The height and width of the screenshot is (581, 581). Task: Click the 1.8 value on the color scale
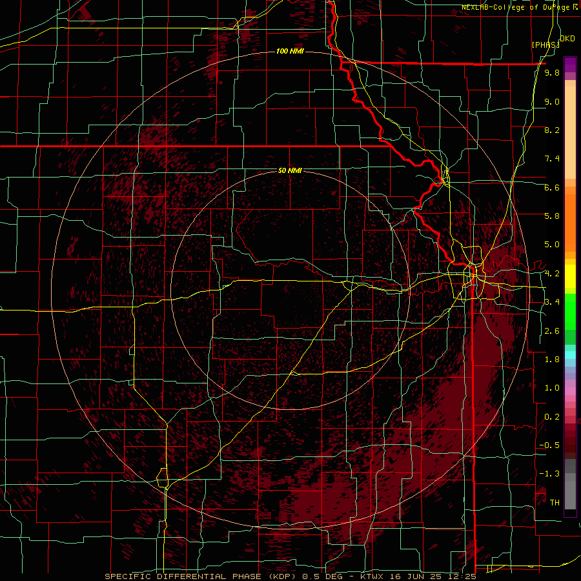[552, 360]
